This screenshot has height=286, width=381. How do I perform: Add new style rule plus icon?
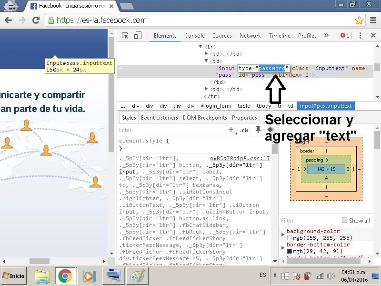point(231,130)
